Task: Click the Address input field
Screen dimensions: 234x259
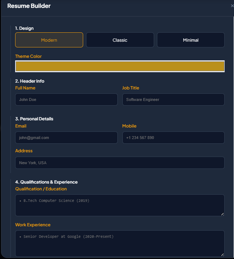Action: [120, 163]
